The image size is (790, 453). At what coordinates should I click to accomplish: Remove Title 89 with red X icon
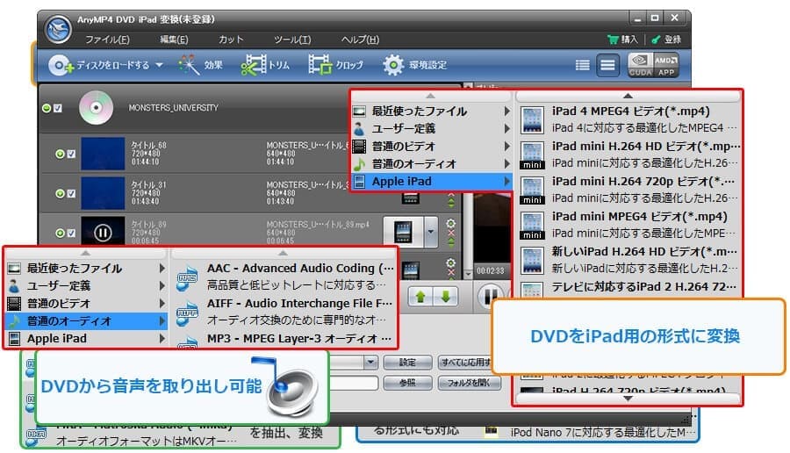point(450,233)
